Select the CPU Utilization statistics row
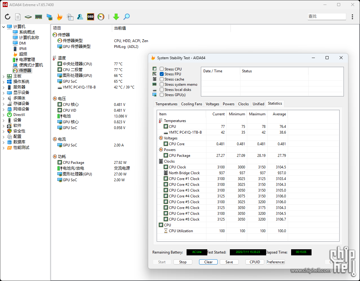The width and height of the screenshot is (360, 281). (x=248, y=231)
